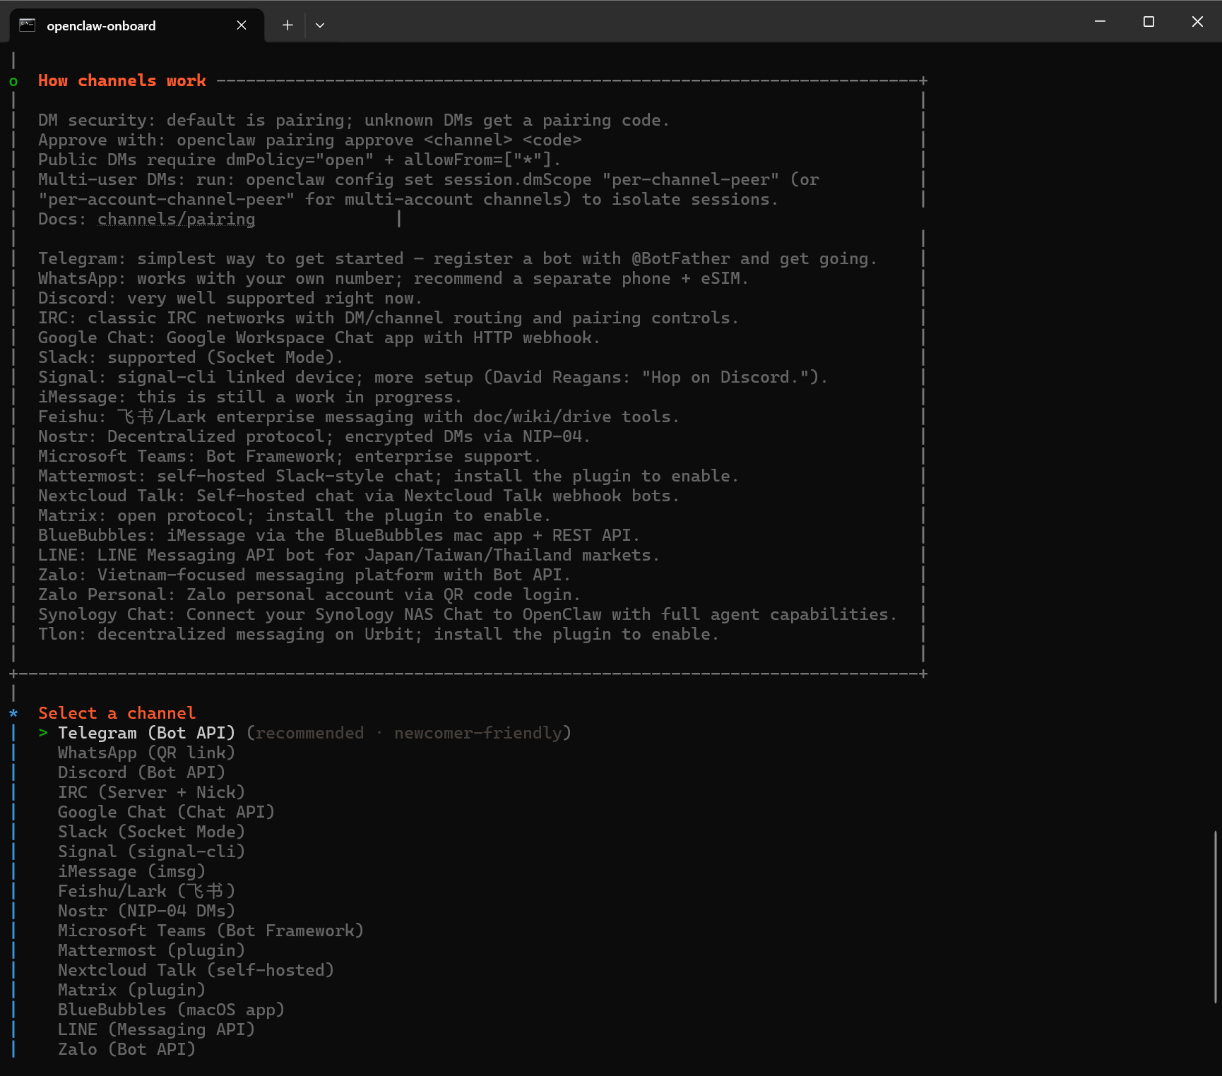Image resolution: width=1222 pixels, height=1076 pixels.
Task: Open the channels/pairing docs link
Action: (x=177, y=220)
